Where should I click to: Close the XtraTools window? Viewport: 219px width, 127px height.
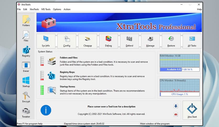(199, 4)
